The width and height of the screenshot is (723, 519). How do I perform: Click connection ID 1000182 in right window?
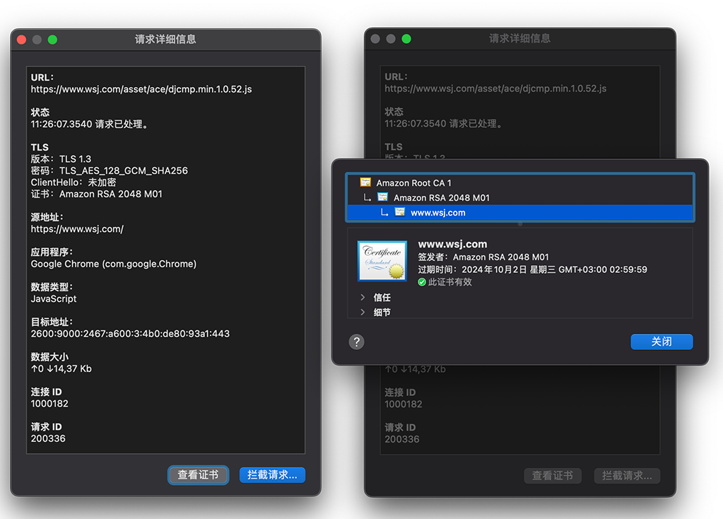point(404,404)
